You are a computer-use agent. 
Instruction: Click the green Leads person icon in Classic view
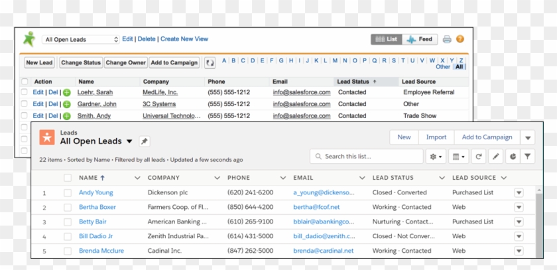tap(29, 39)
